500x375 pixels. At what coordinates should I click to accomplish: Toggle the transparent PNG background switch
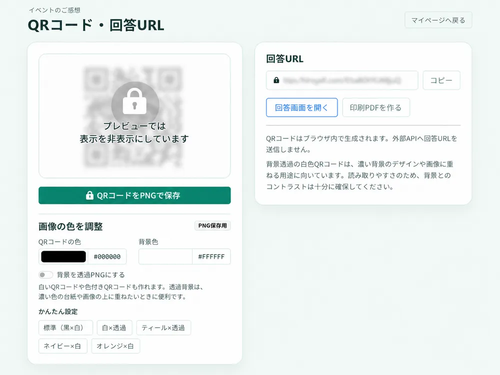pyautogui.click(x=45, y=275)
